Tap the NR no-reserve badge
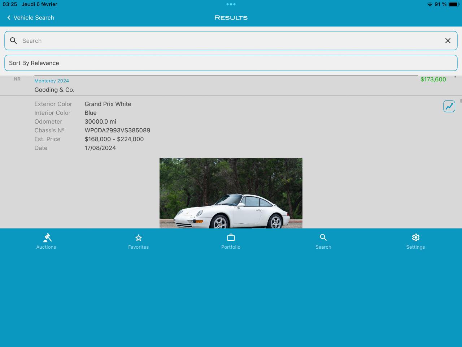This screenshot has height=347, width=462. tap(17, 79)
